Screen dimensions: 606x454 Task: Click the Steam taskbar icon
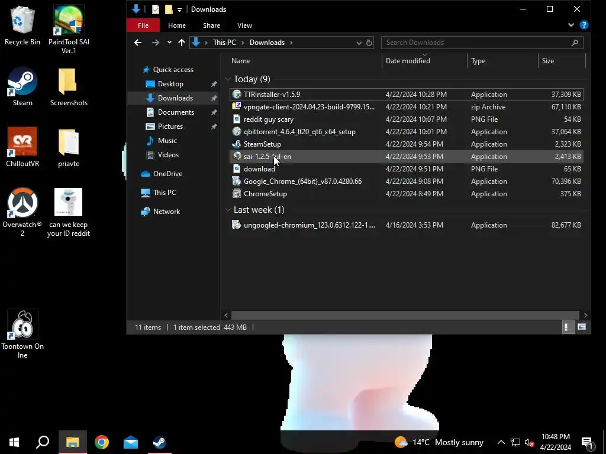pyautogui.click(x=159, y=442)
